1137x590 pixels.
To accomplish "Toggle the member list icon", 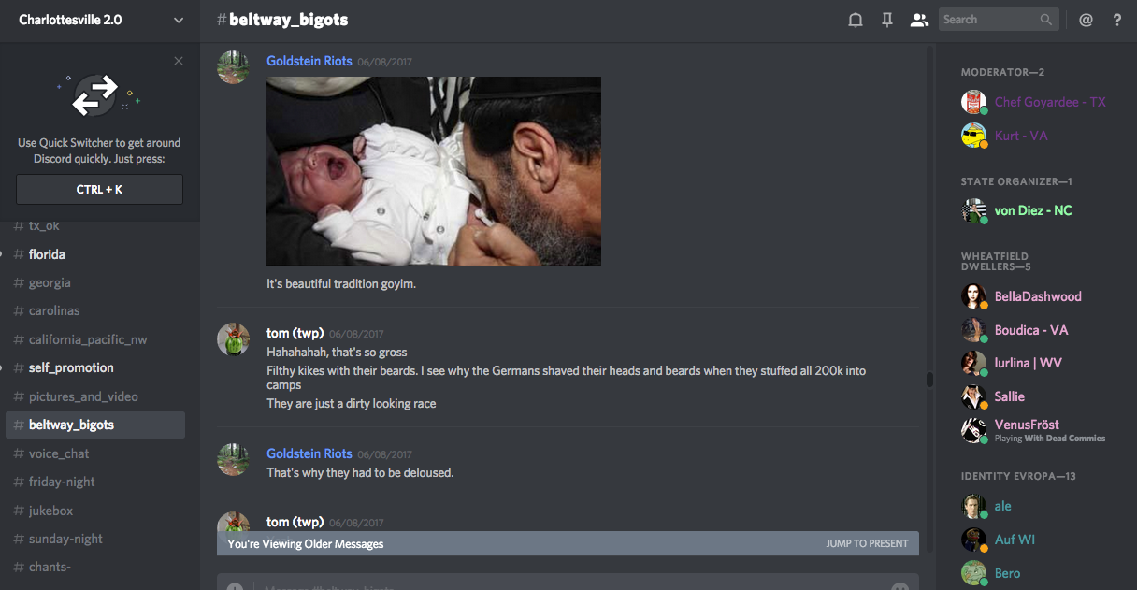I will (x=919, y=20).
